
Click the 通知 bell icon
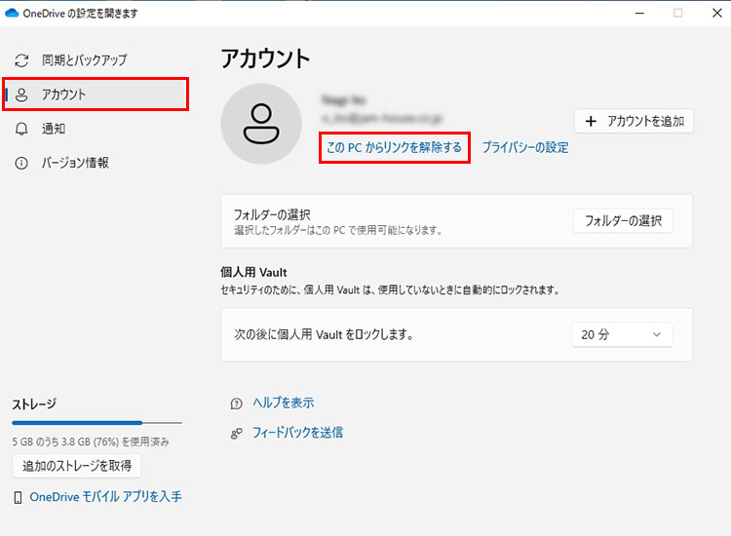(21, 129)
